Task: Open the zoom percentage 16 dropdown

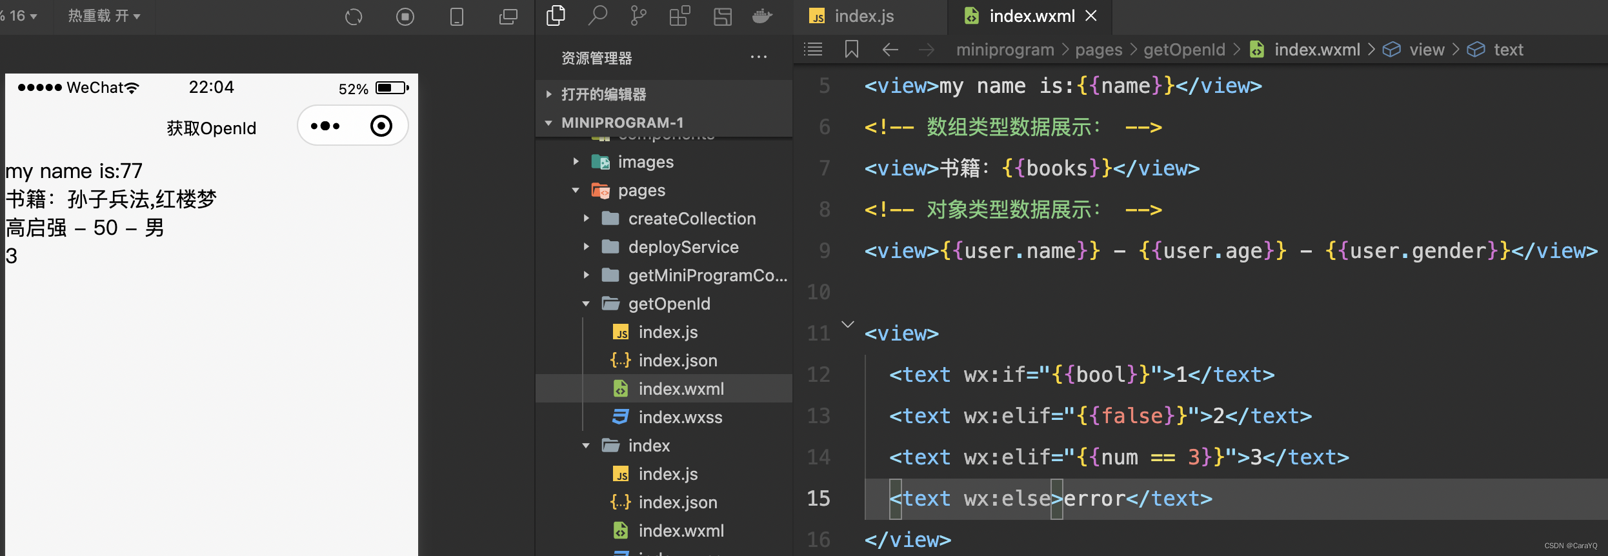Action: (x=21, y=16)
